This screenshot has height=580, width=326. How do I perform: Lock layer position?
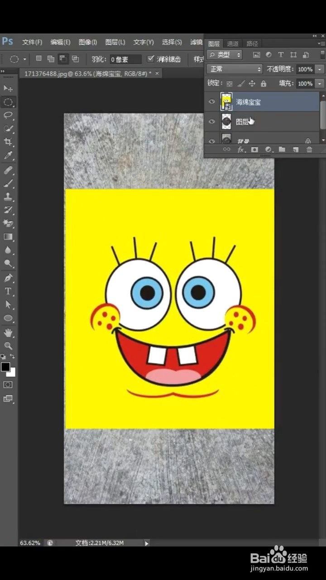point(252,84)
